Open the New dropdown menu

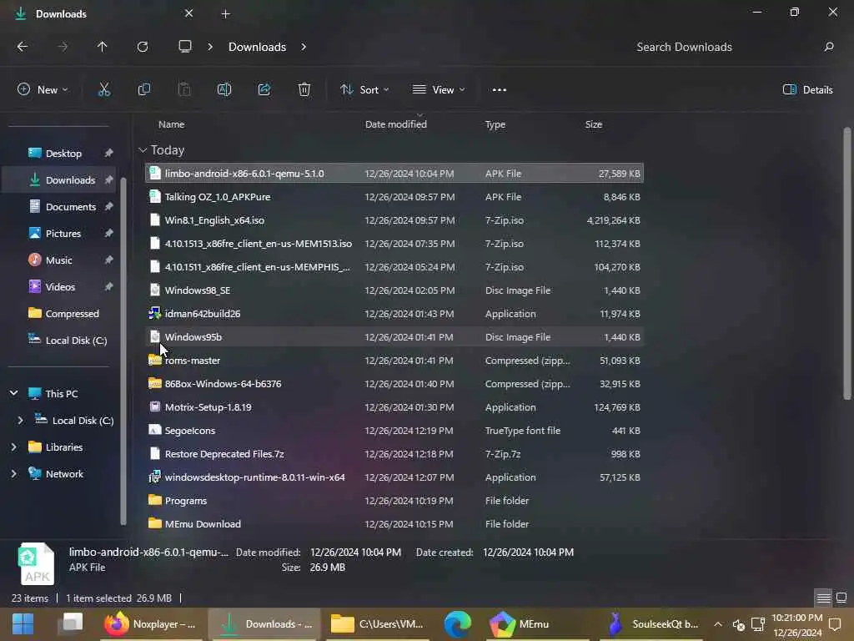(43, 90)
